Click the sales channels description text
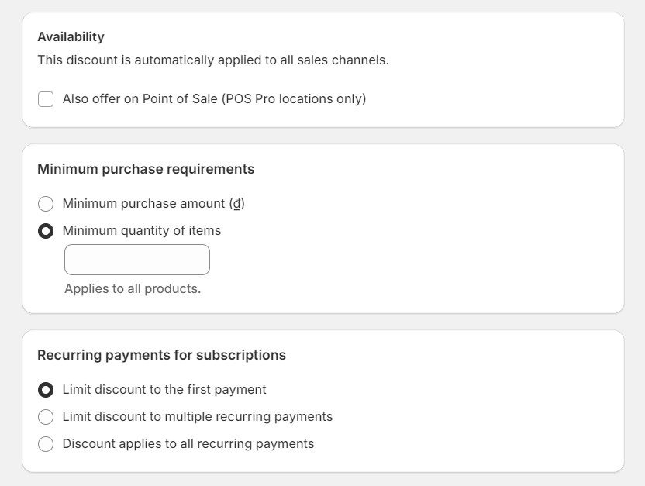Screen dimensions: 645x486 click(x=212, y=60)
